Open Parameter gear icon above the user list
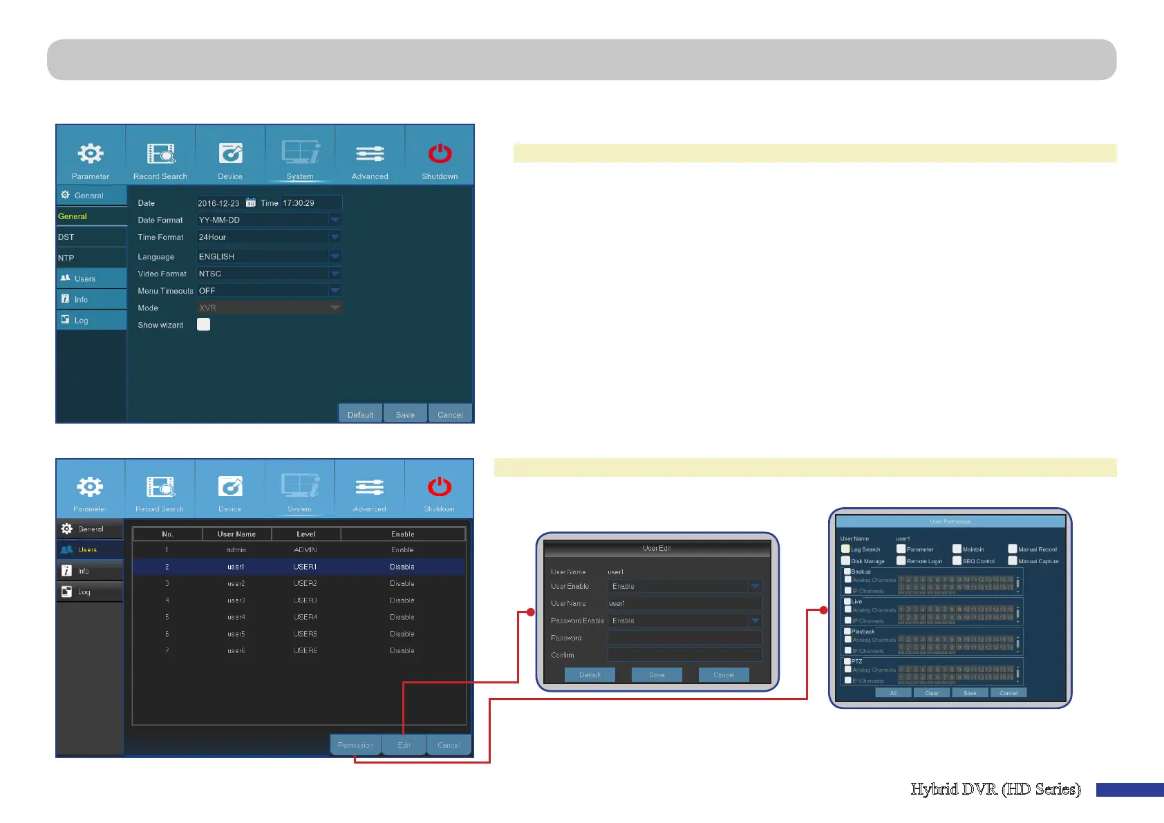This screenshot has width=1164, height=823. pyautogui.click(x=90, y=487)
